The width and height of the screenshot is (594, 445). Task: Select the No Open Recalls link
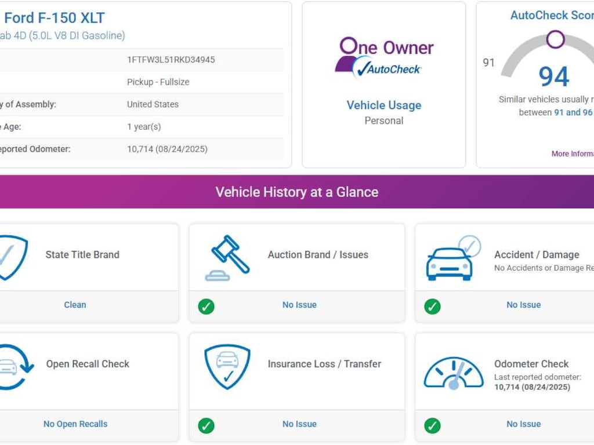pos(75,424)
